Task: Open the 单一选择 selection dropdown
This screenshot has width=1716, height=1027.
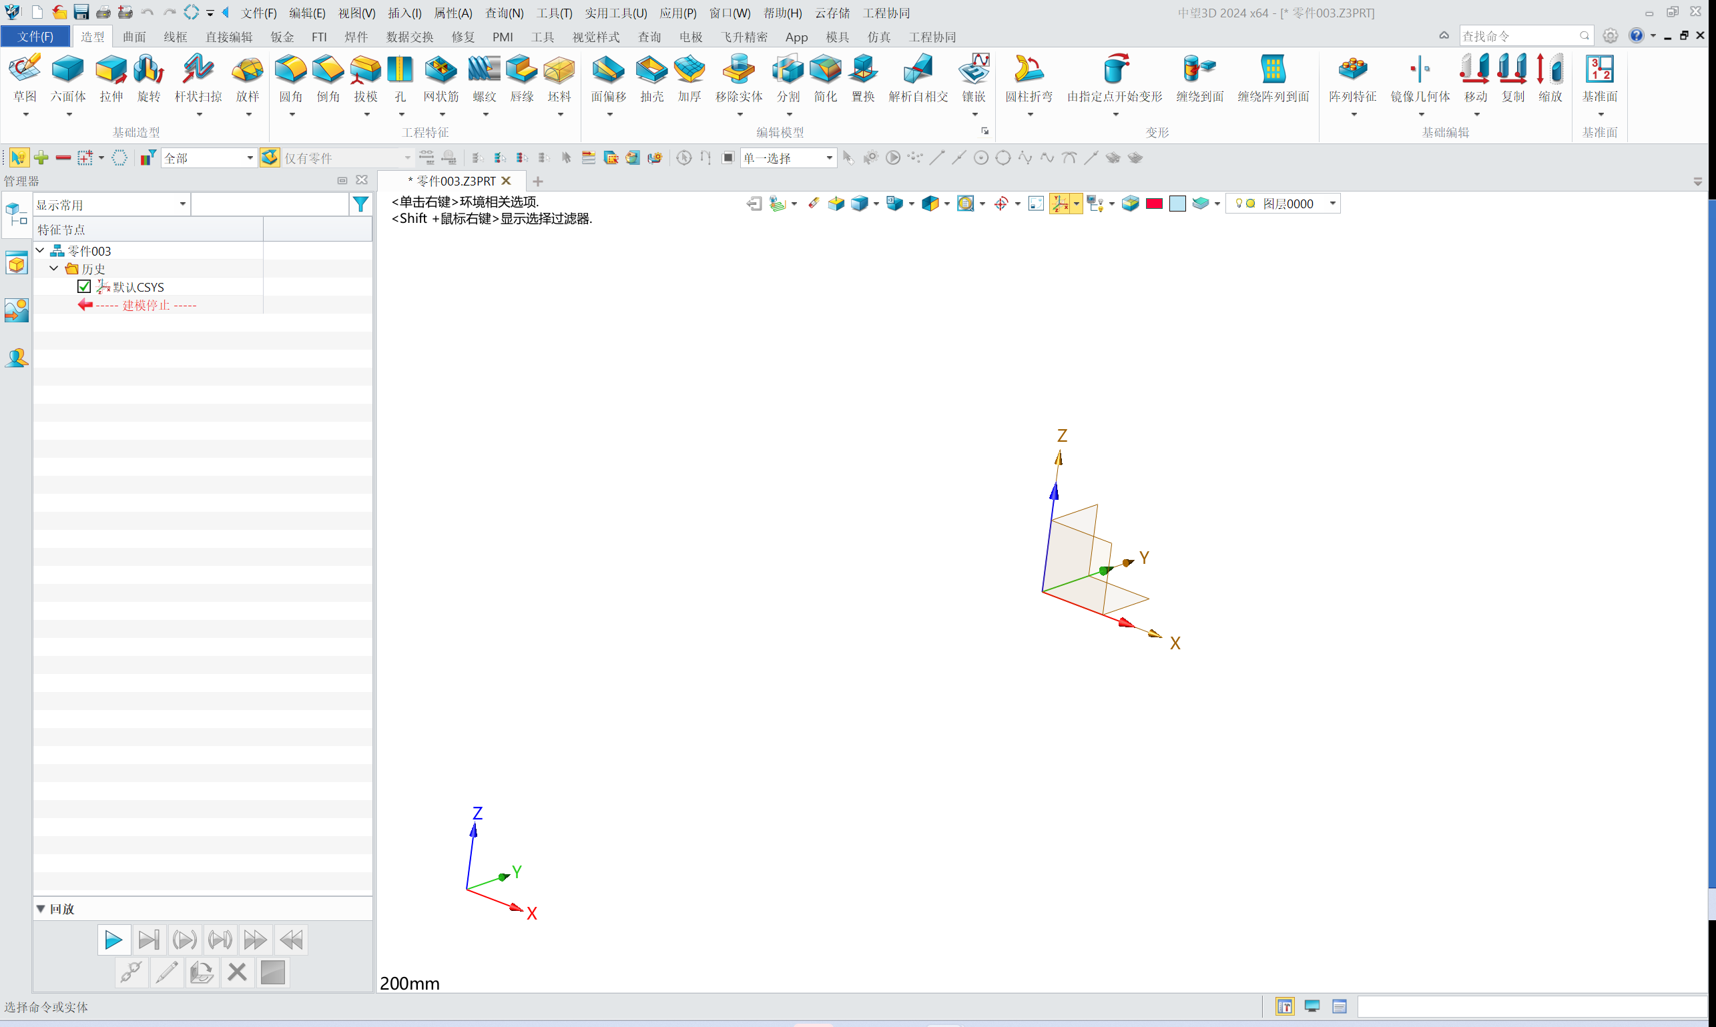Action: (828, 158)
